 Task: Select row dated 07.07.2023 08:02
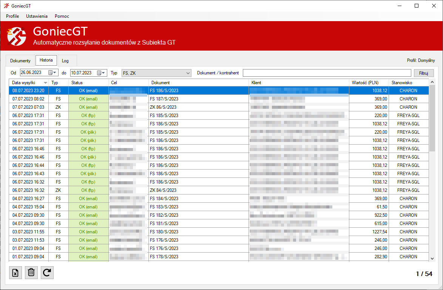(219, 99)
